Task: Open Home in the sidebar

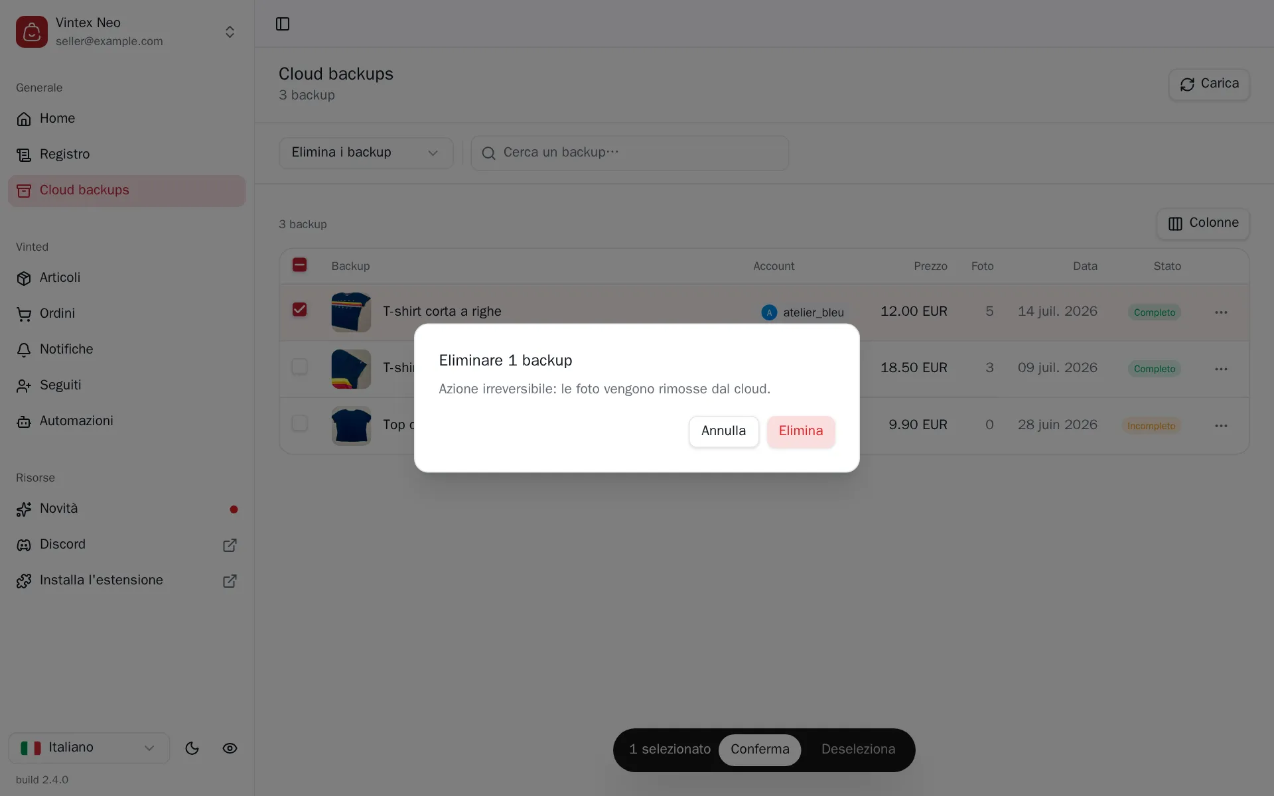Action: pyautogui.click(x=127, y=119)
